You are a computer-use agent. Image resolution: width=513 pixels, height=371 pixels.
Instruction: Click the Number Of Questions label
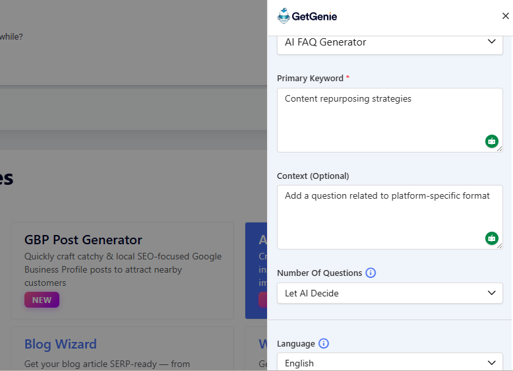pyautogui.click(x=319, y=273)
